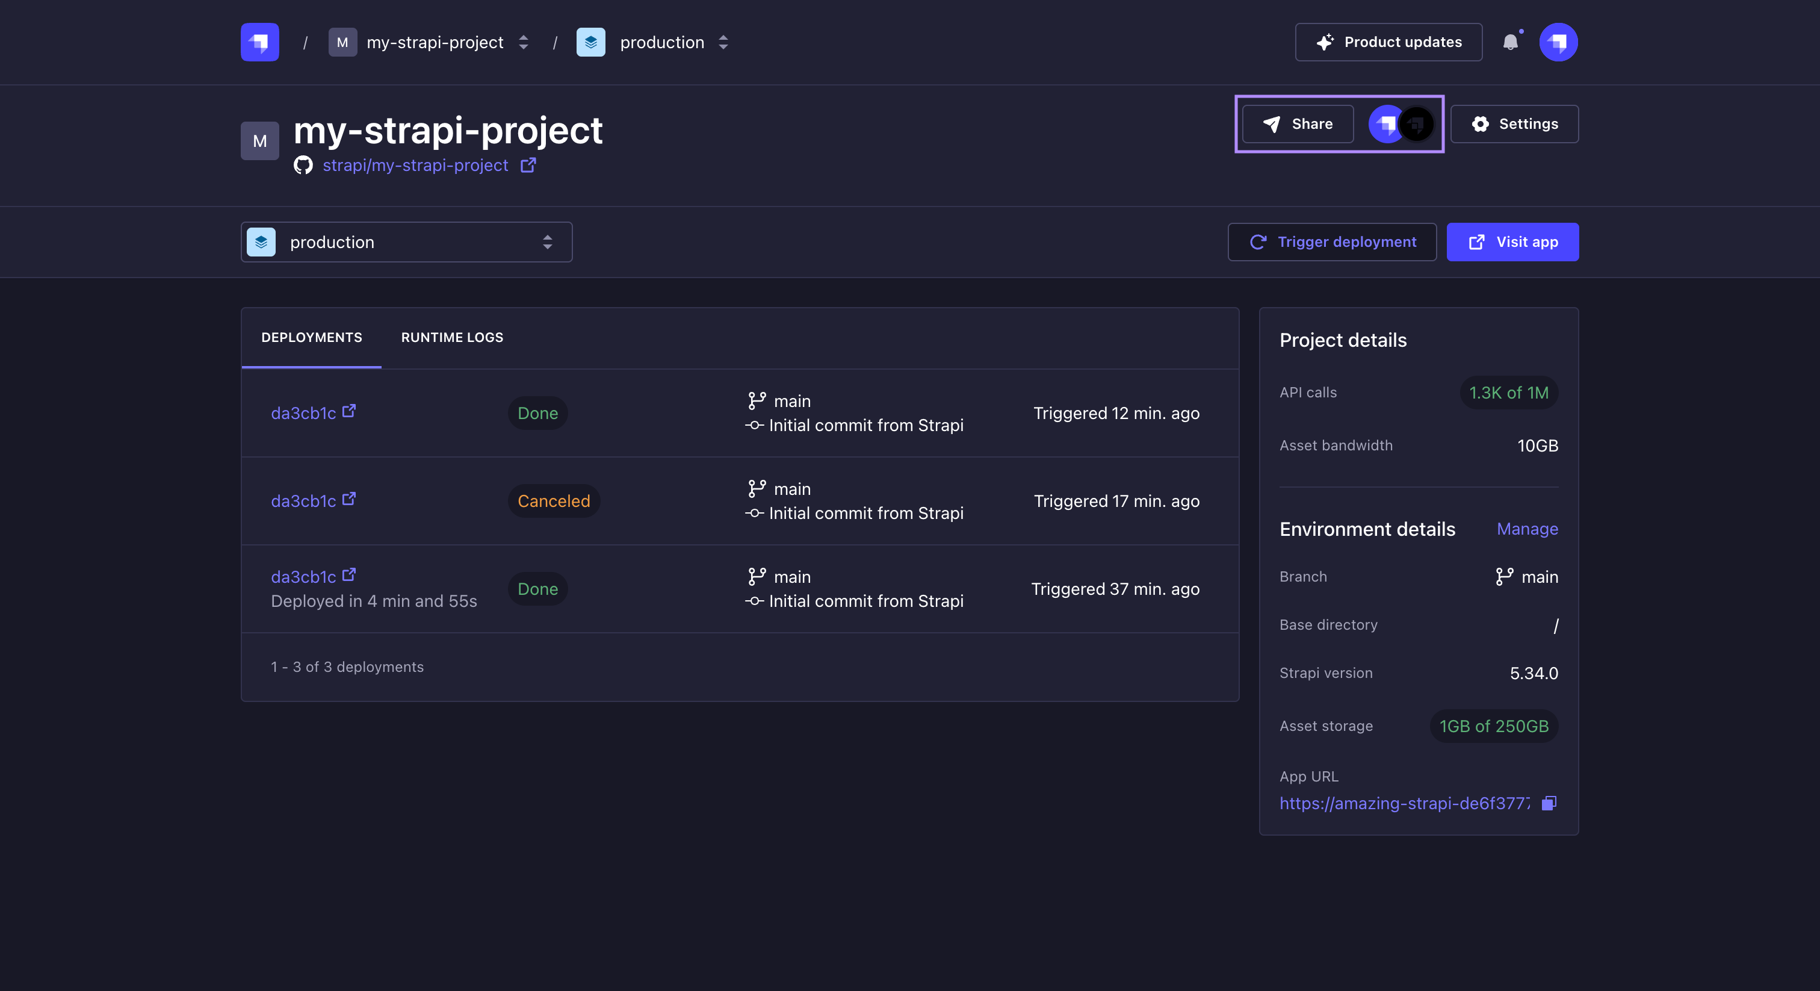1820x991 pixels.
Task: Open project Settings
Action: pos(1514,125)
